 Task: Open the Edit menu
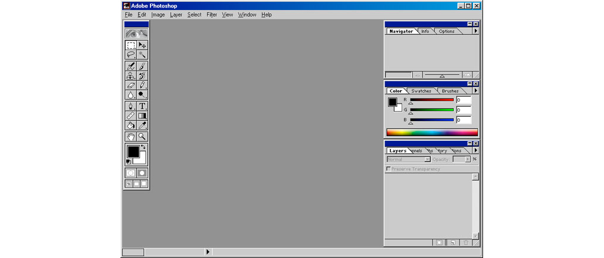[x=142, y=15]
